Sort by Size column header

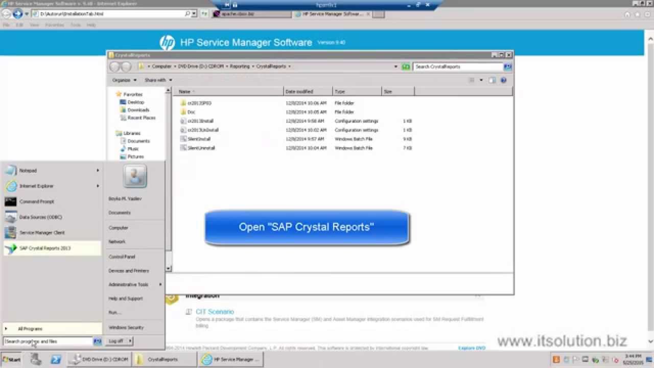pos(398,91)
